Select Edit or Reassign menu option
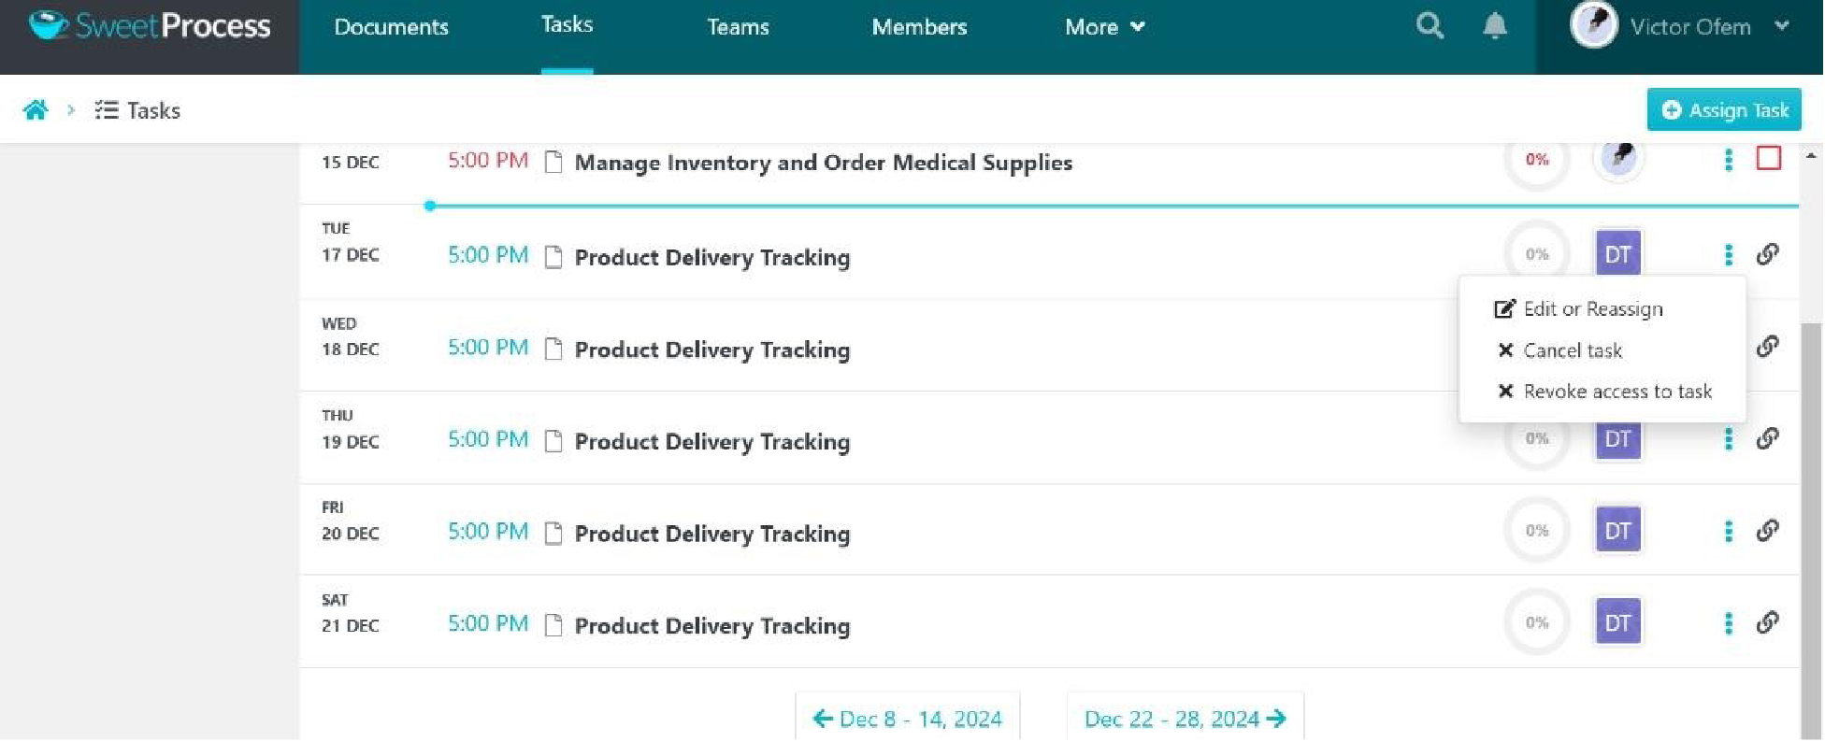 coord(1591,309)
